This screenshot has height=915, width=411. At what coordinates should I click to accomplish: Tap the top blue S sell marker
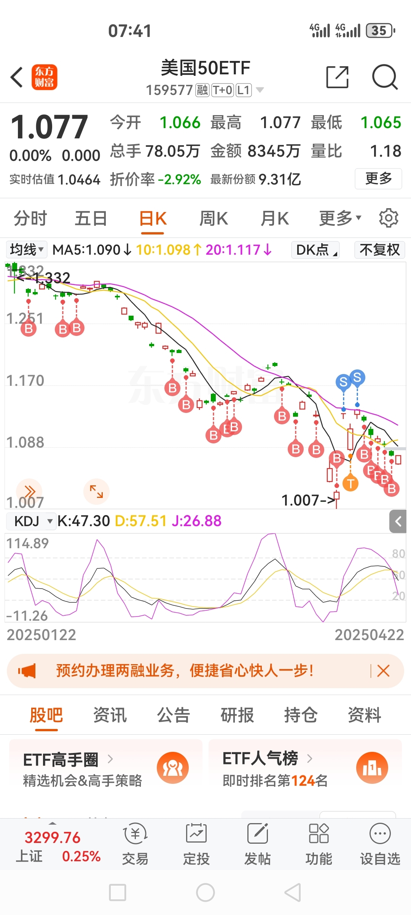click(357, 377)
